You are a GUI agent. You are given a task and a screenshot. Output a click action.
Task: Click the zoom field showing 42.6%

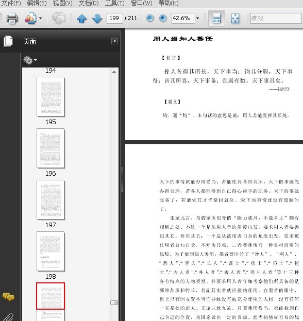click(183, 18)
